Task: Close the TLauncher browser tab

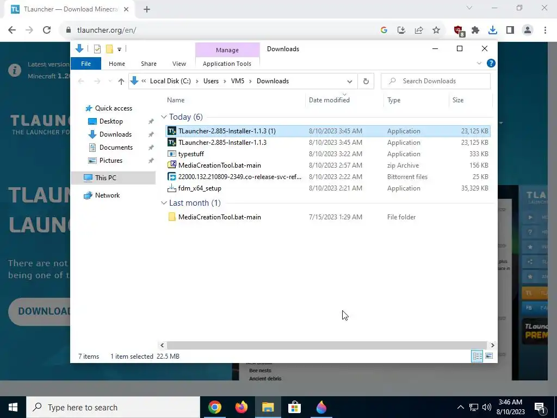Action: [x=126, y=10]
